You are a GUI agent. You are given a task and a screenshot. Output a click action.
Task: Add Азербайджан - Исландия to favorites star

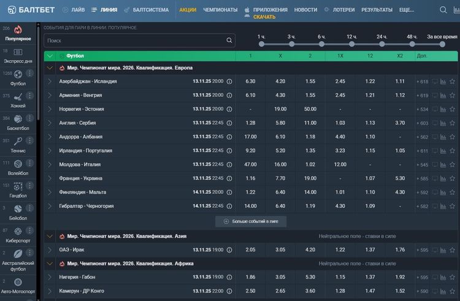coord(453,81)
